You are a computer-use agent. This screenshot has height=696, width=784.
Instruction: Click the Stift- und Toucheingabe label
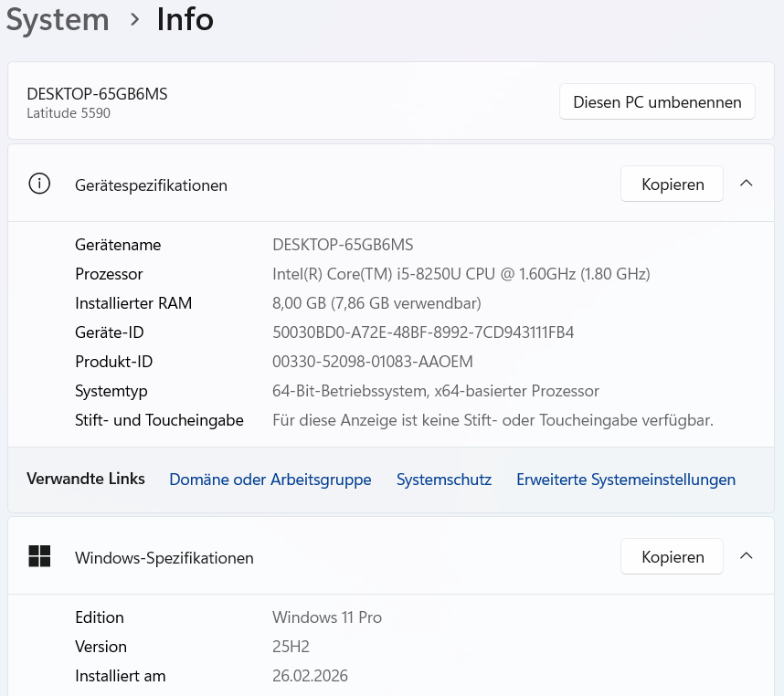[x=159, y=420]
